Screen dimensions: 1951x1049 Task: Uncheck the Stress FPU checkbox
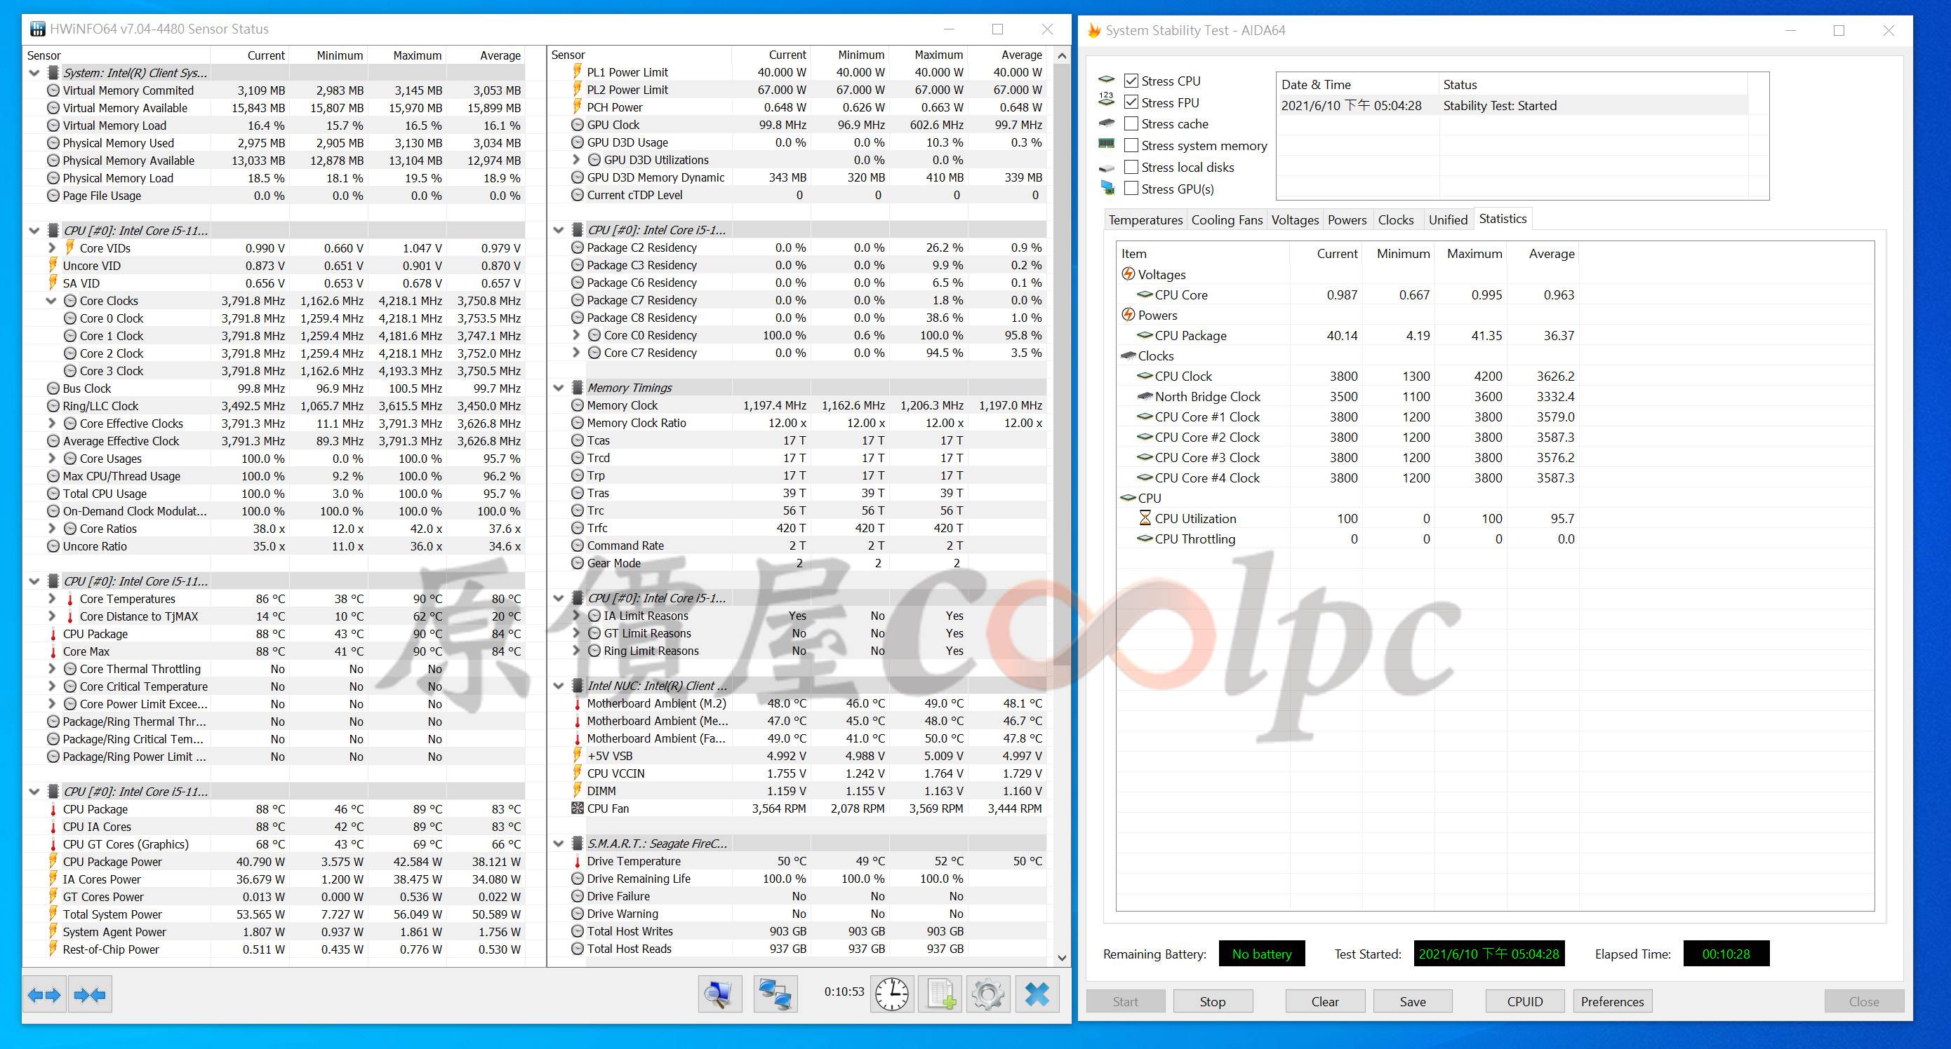pyautogui.click(x=1131, y=102)
